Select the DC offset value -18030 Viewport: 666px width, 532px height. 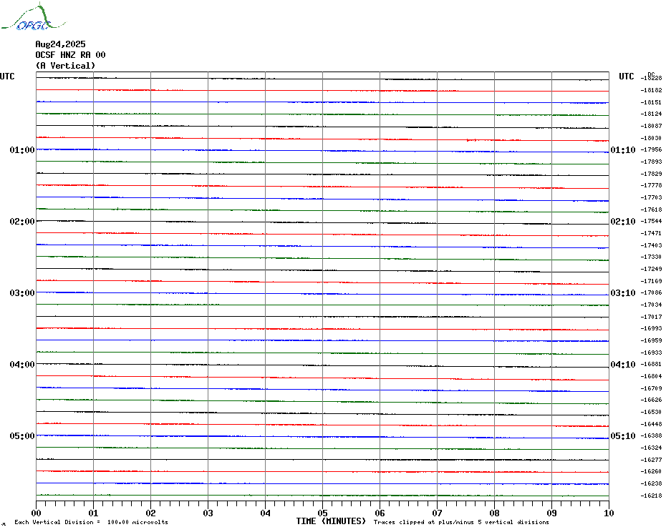pyautogui.click(x=651, y=138)
